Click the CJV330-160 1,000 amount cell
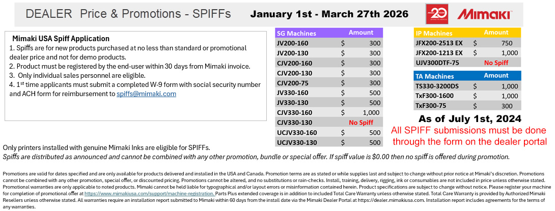This screenshot has height=211, width=555. 361,112
